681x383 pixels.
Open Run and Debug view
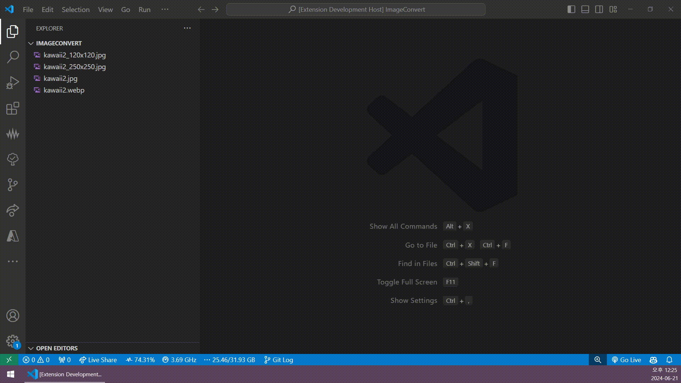(x=13, y=83)
